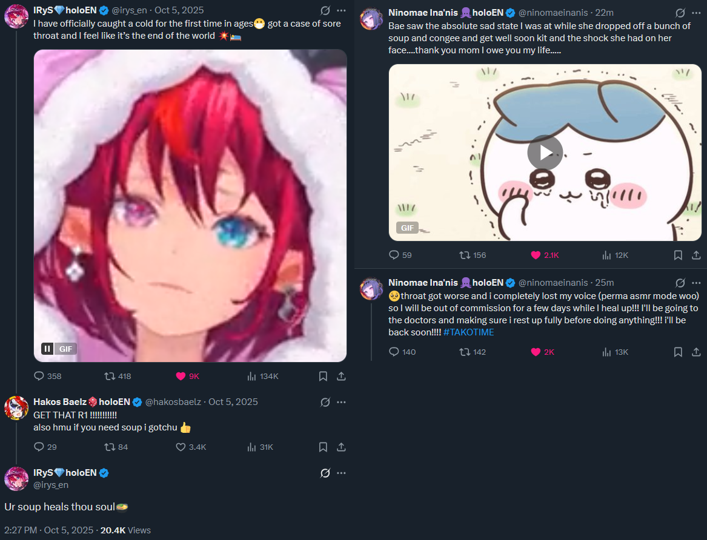
Task: Open more options on Ina'nis 22m tweet
Action: click(696, 13)
